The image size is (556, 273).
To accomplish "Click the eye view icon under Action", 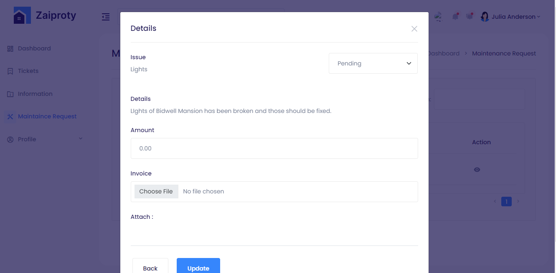I will coord(477,170).
